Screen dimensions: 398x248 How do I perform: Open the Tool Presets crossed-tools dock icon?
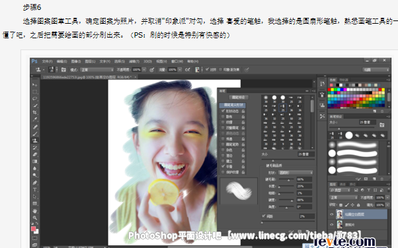tap(322, 116)
